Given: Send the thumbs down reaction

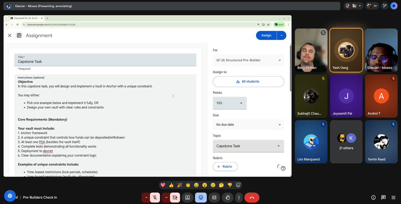Looking at the screenshot, I should pyautogui.click(x=230, y=185).
